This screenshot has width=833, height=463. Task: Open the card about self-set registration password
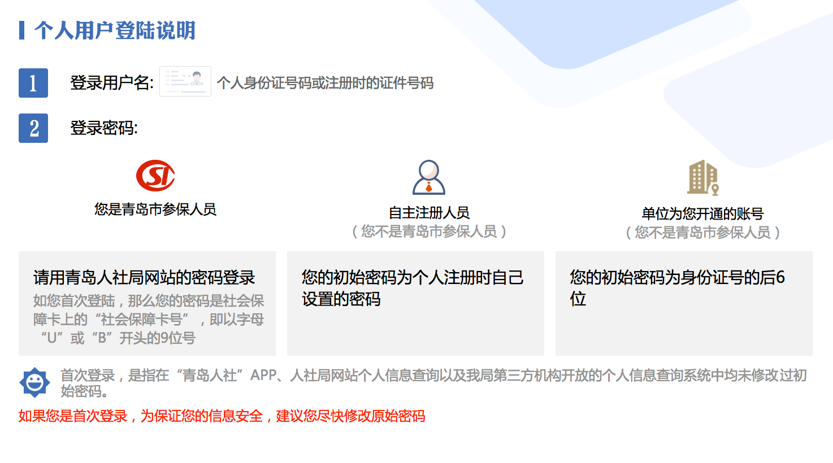(415, 303)
